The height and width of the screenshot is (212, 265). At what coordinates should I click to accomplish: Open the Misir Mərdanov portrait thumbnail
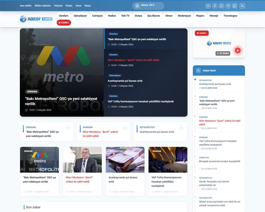[82, 160]
